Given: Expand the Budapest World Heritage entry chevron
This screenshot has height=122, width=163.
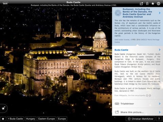Looking at the screenshot, I should coord(160,13).
